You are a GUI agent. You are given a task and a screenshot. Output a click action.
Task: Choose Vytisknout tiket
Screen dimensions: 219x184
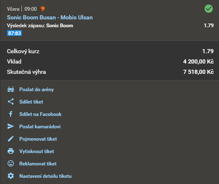pyautogui.click(x=37, y=151)
